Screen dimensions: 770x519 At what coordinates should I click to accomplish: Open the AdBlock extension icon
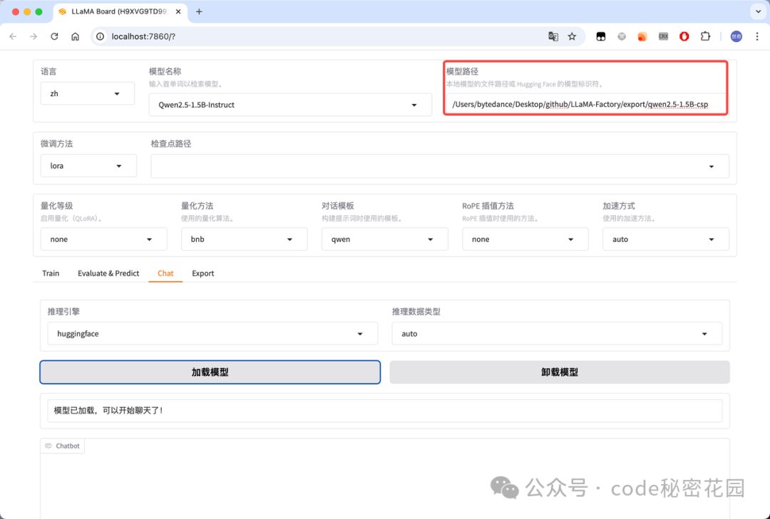684,36
